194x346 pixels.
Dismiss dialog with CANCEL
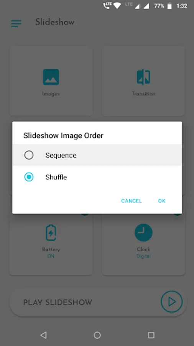[x=131, y=201]
